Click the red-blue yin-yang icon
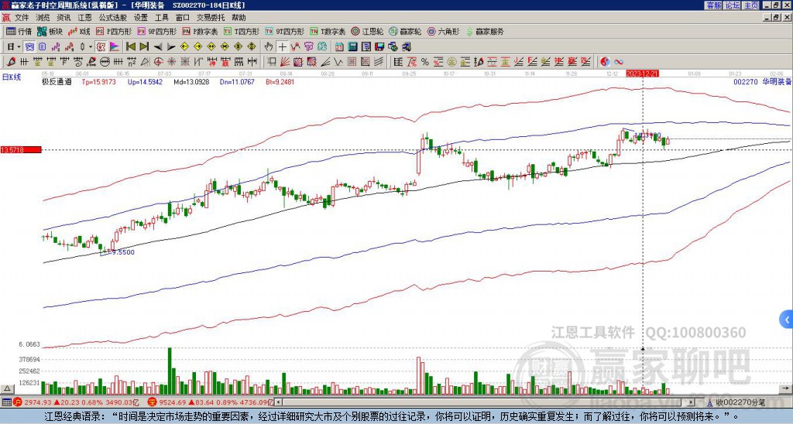 (x=605, y=62)
